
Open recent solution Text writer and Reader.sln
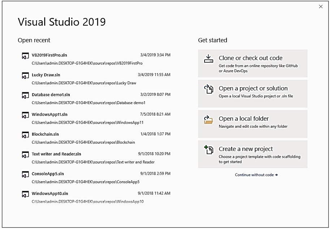click(96, 158)
